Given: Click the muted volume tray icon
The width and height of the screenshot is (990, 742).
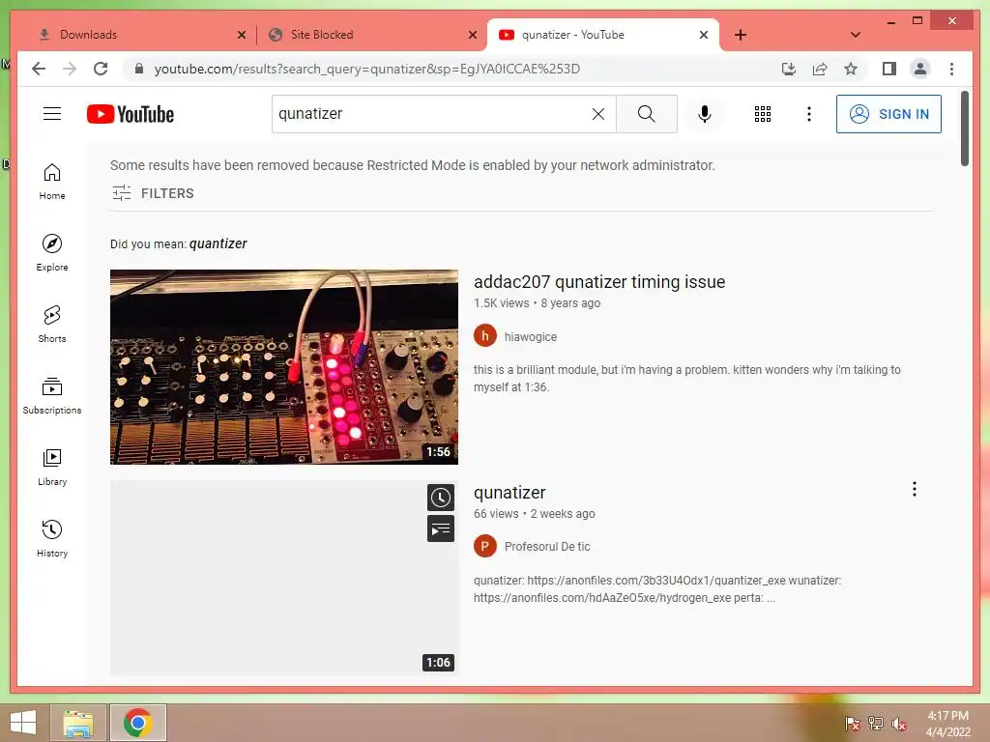Looking at the screenshot, I should click(898, 724).
